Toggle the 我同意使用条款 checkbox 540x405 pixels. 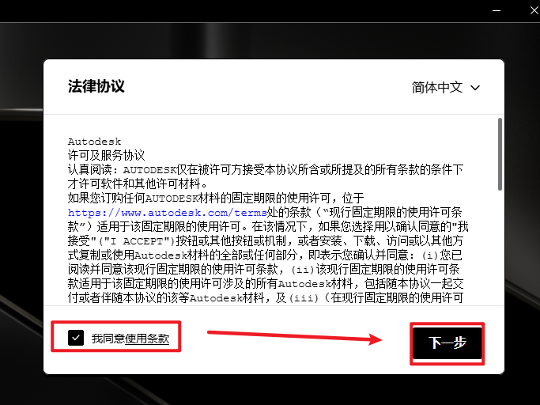point(76,338)
